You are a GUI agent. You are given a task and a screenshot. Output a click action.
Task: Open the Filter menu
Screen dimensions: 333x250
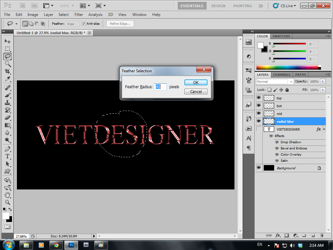click(x=79, y=15)
